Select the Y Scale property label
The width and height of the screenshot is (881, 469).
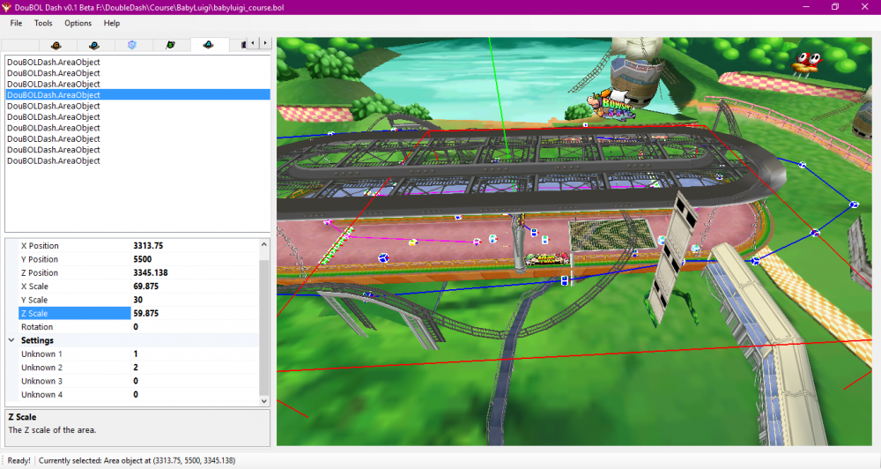[34, 300]
